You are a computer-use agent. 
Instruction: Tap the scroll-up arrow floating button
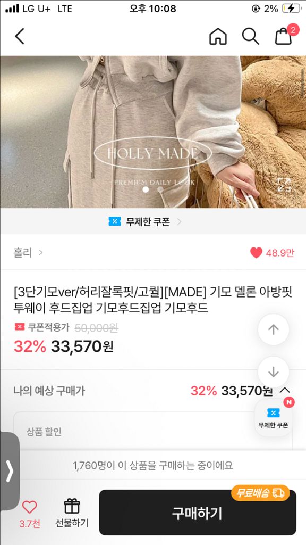274,329
